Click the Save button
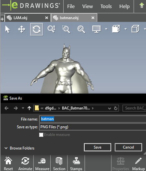The width and height of the screenshot is (146, 171). (98, 147)
